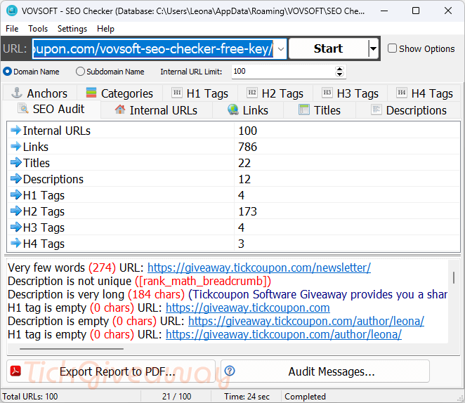The width and height of the screenshot is (465, 403).
Task: Open the giveaway.tickcoupon.com homepage link
Action: click(x=248, y=308)
